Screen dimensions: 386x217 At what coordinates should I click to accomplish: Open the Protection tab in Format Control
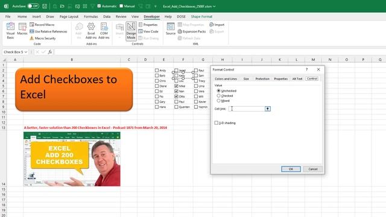click(x=262, y=79)
